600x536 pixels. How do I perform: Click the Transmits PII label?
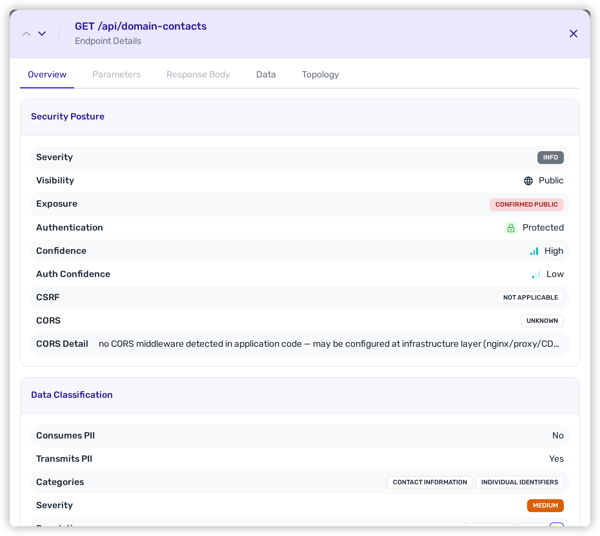coord(64,459)
